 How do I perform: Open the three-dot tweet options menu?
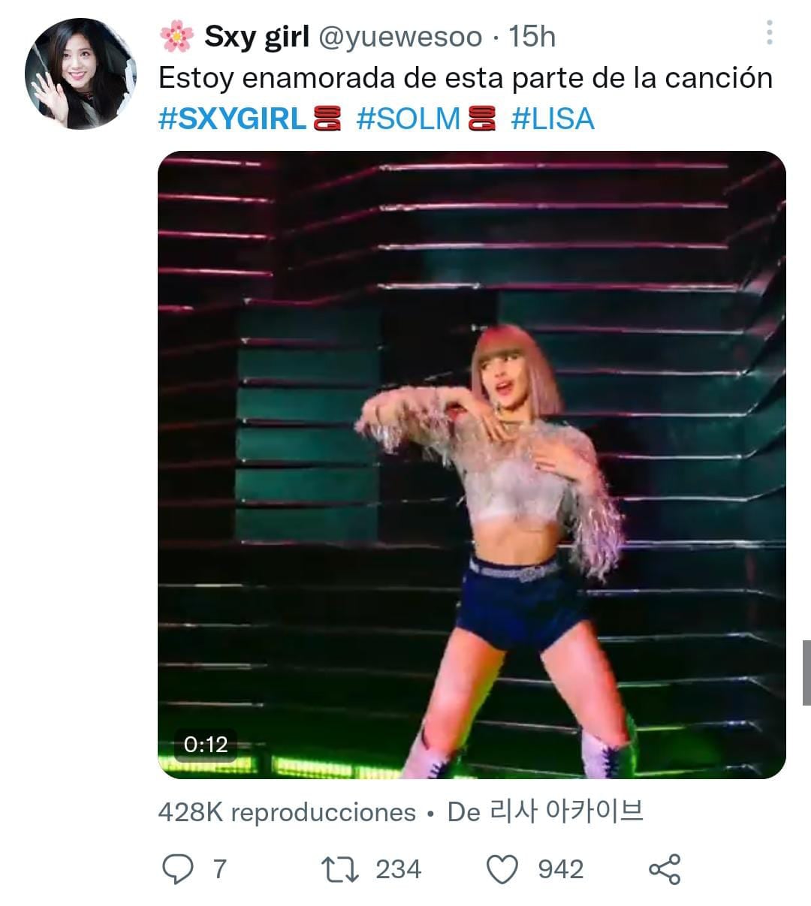tap(769, 32)
